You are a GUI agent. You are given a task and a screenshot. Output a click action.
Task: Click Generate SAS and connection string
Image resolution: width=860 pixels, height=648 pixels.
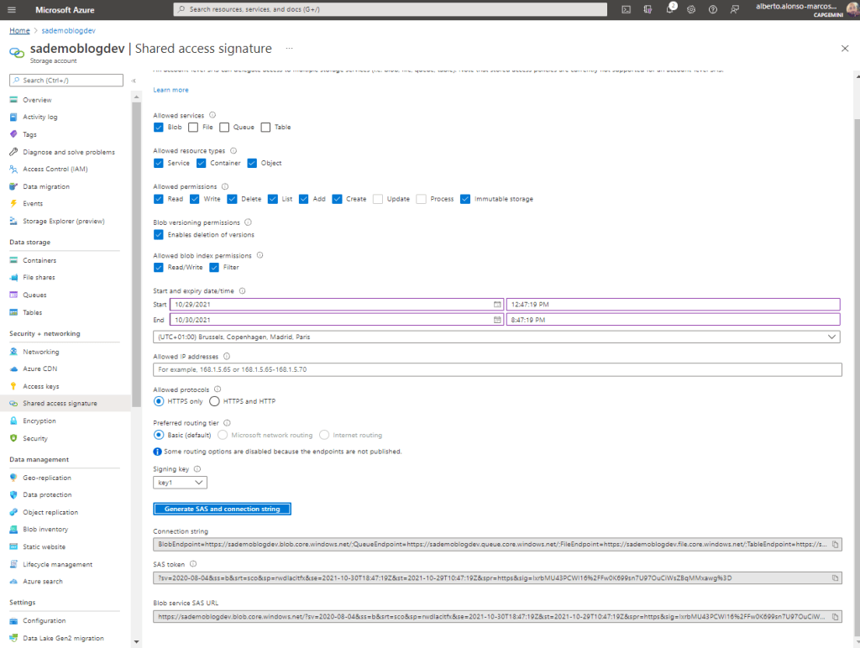click(222, 509)
